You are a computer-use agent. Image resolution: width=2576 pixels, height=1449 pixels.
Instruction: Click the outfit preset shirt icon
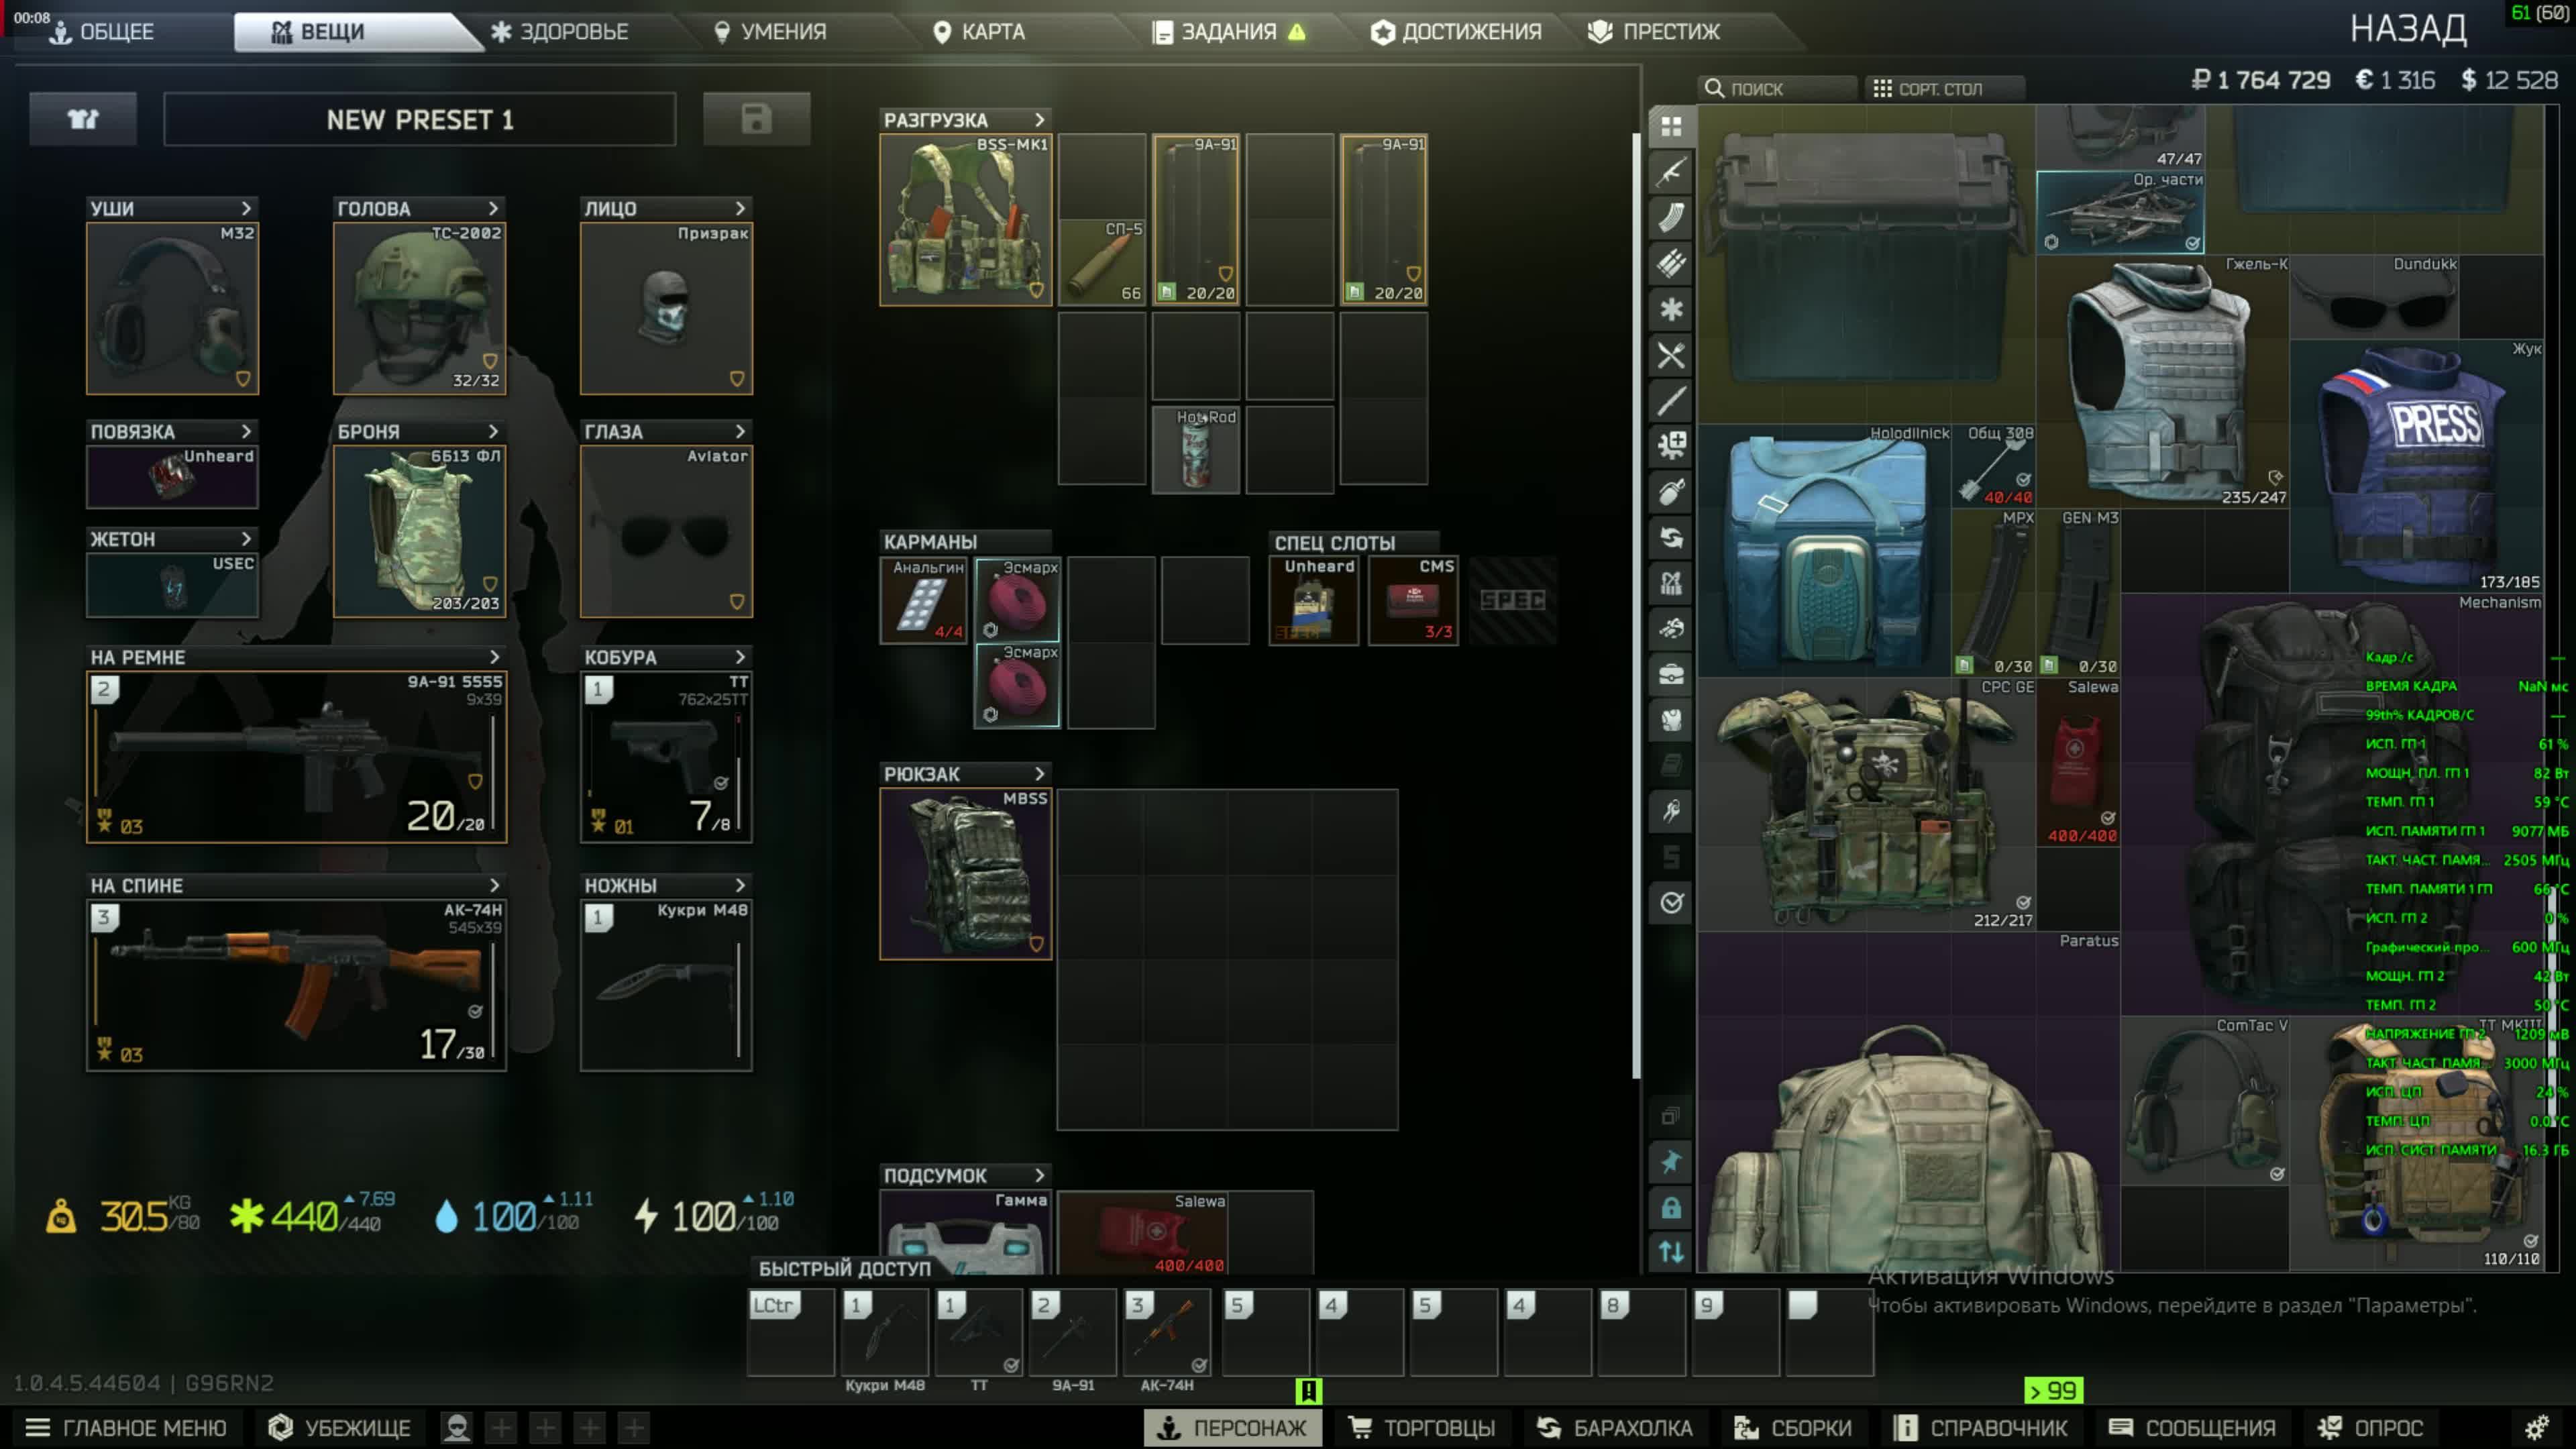click(83, 119)
